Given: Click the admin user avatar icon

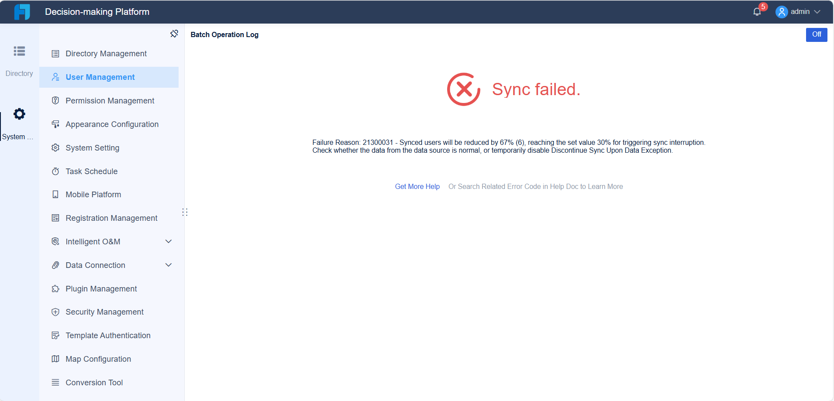Looking at the screenshot, I should pyautogui.click(x=781, y=12).
